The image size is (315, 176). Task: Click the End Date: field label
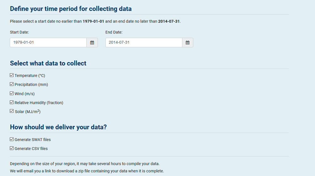pos(114,32)
